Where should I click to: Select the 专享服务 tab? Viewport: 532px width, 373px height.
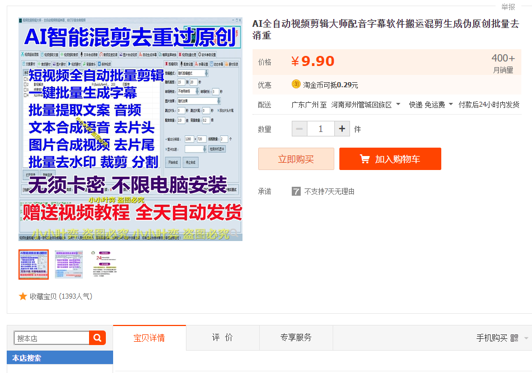click(296, 338)
